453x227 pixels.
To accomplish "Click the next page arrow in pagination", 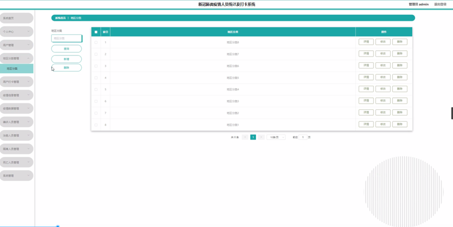I will click(261, 137).
